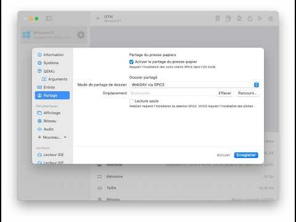Image resolution: width=296 pixels, height=222 pixels.
Task: Click the run play icon in UTM toolbar
Action: pos(260,18)
